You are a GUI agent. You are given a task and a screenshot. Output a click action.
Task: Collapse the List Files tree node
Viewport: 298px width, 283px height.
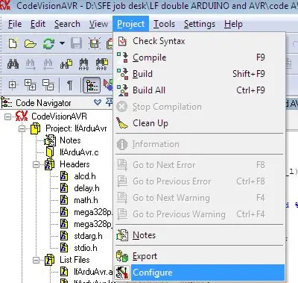tap(37, 260)
